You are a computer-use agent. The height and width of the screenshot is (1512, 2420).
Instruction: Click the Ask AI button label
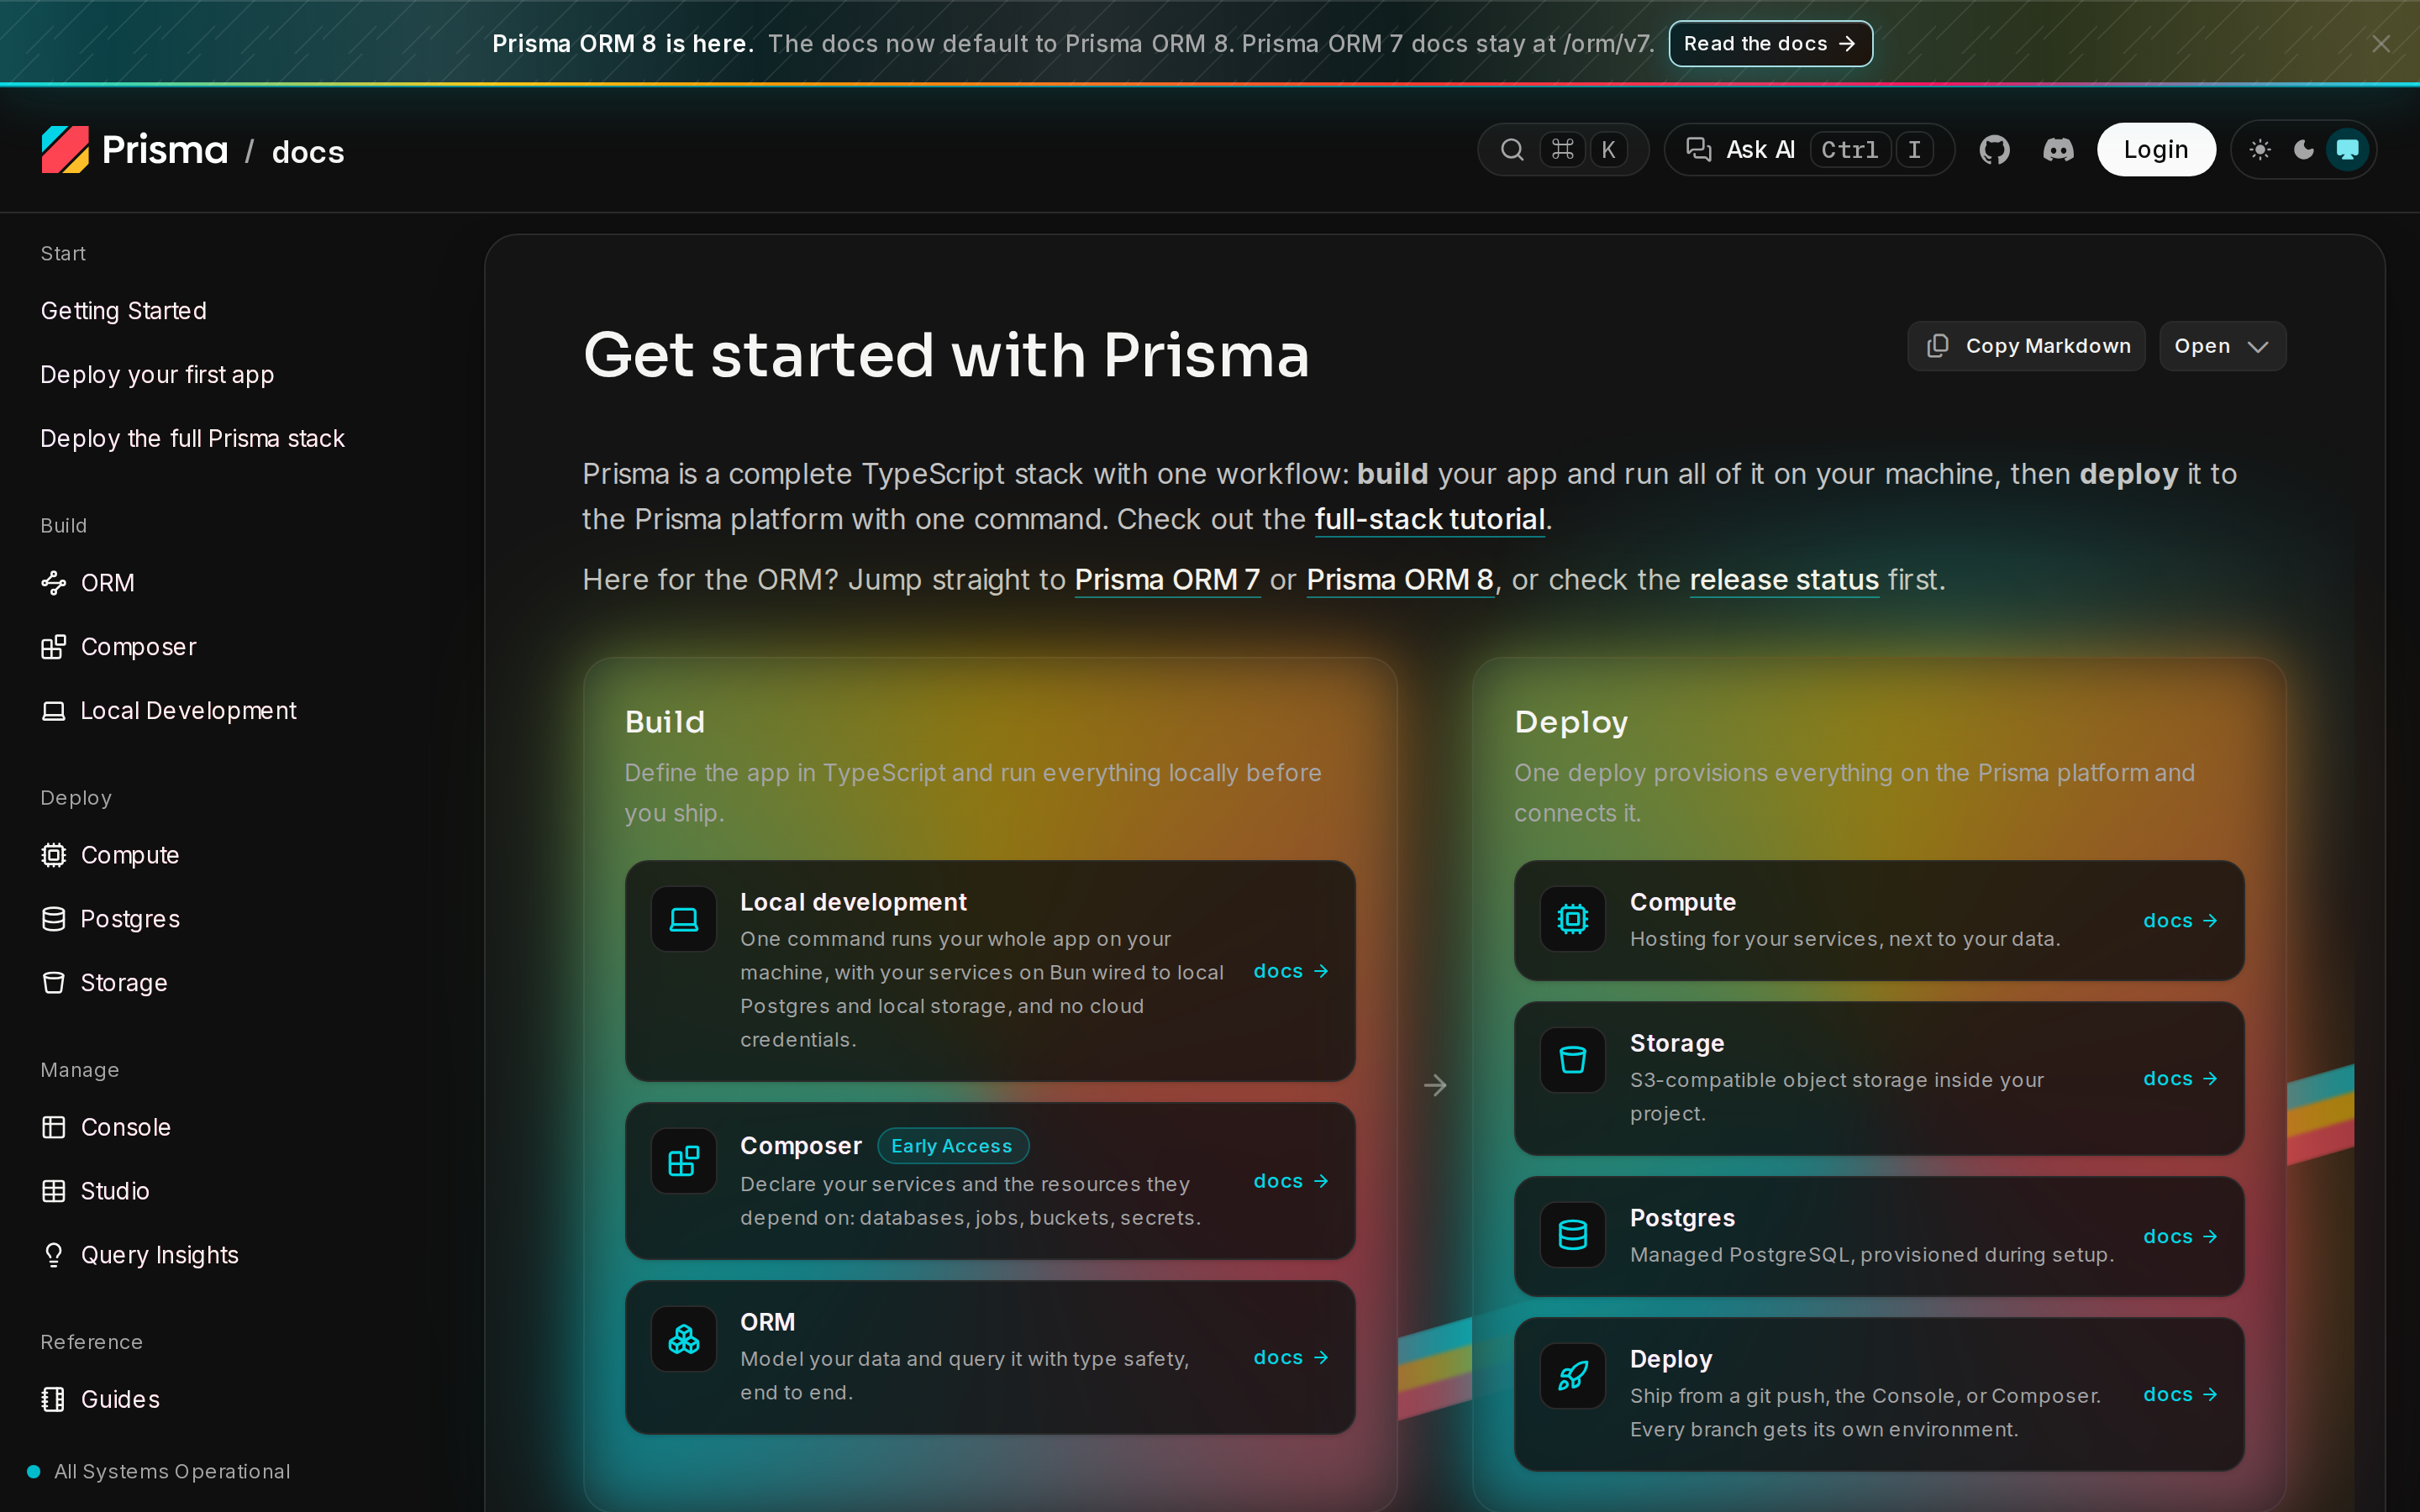1760,150
